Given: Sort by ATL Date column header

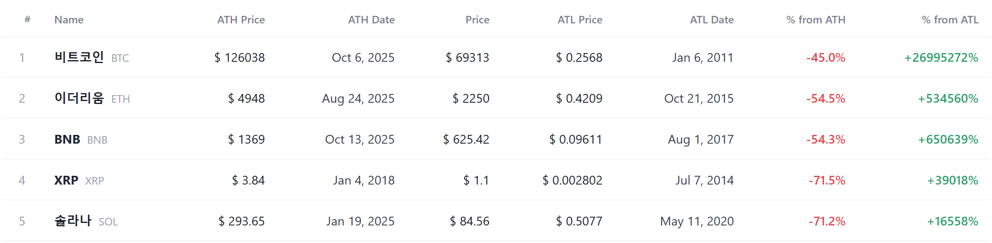Looking at the screenshot, I should pyautogui.click(x=712, y=20).
